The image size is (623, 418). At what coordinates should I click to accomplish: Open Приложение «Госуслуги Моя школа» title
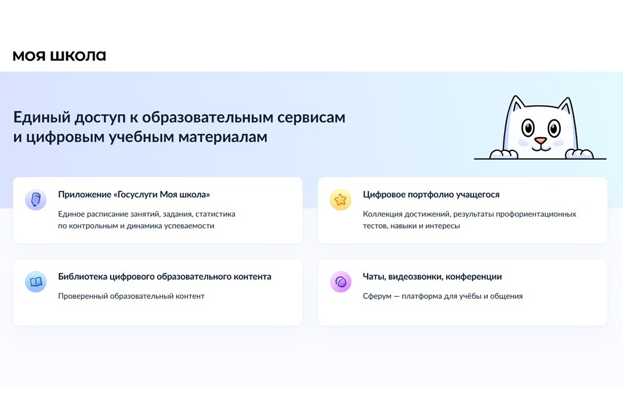pos(134,194)
